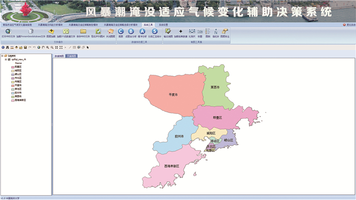This screenshot has height=200, width=356.
Task: Click the 平度市 region on the map
Action: [x=173, y=95]
